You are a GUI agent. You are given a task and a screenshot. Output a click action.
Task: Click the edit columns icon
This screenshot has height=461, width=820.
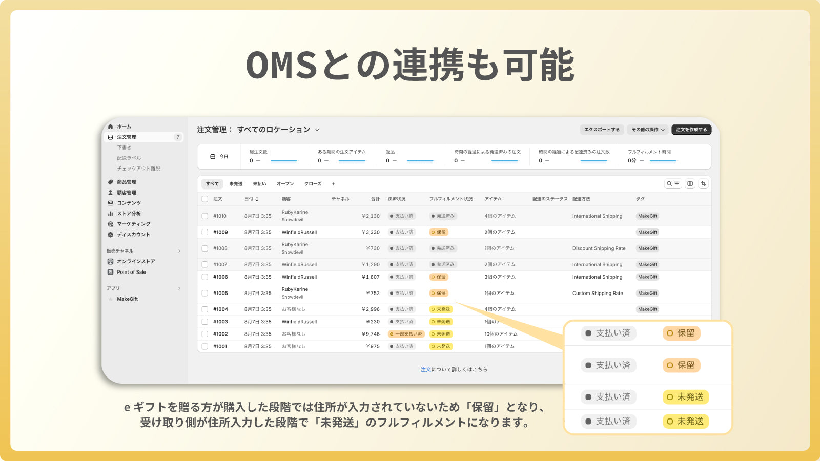point(690,184)
